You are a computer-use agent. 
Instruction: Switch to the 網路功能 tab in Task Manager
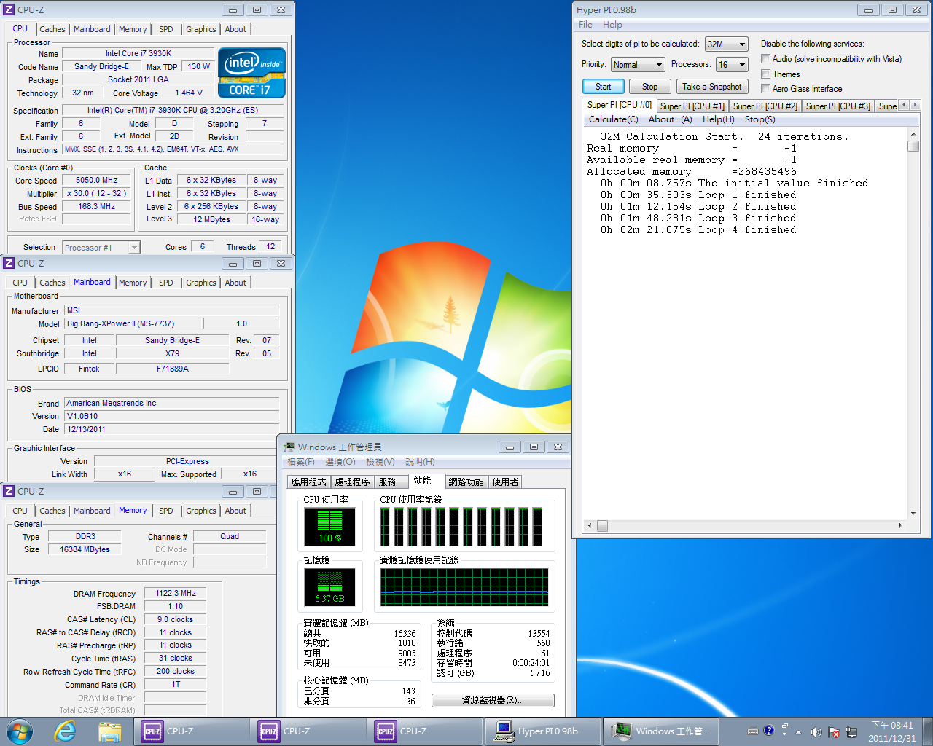pyautogui.click(x=466, y=482)
